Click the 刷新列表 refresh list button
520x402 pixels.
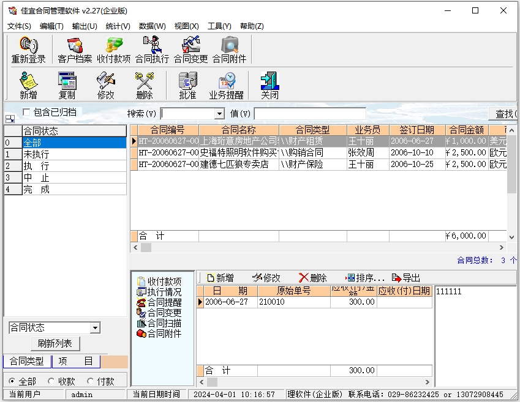[55, 344]
